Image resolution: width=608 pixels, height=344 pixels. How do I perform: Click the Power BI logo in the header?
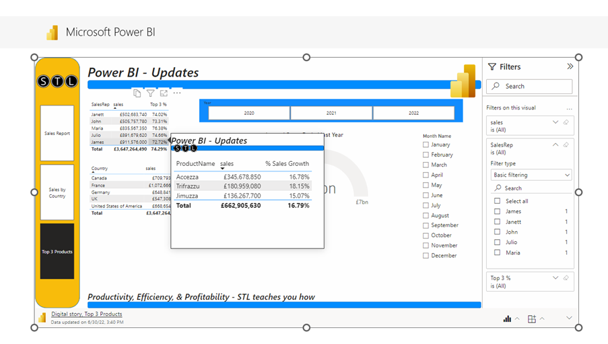tap(53, 32)
